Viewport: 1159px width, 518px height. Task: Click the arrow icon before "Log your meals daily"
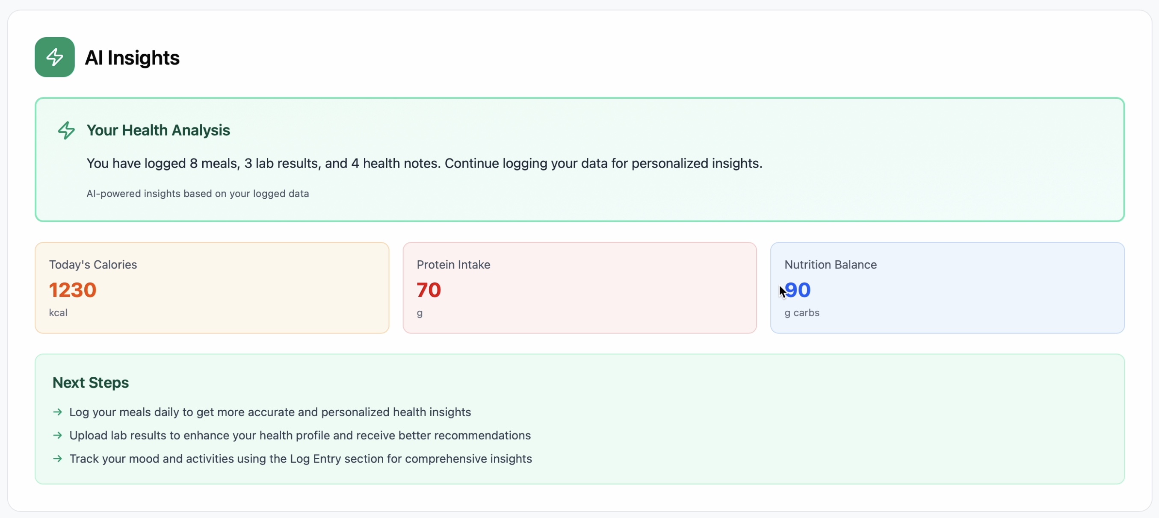[x=58, y=412]
